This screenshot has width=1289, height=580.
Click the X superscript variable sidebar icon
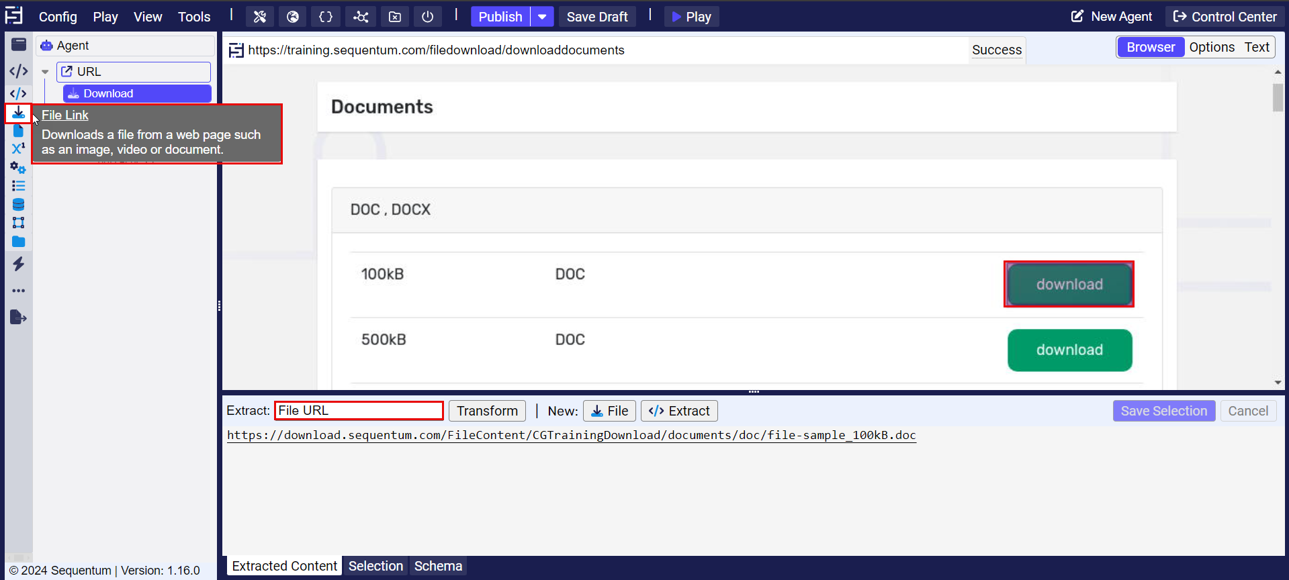pyautogui.click(x=19, y=148)
